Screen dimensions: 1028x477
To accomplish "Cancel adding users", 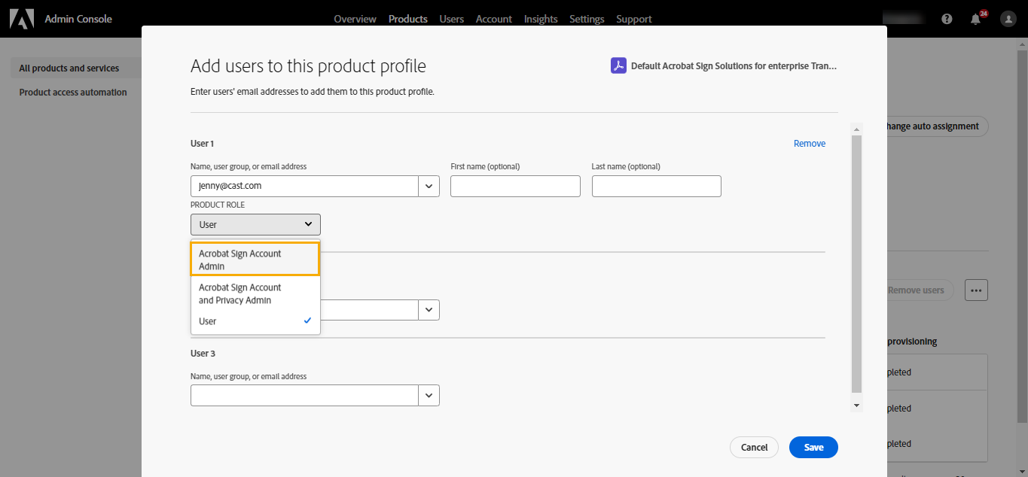I will (x=754, y=447).
